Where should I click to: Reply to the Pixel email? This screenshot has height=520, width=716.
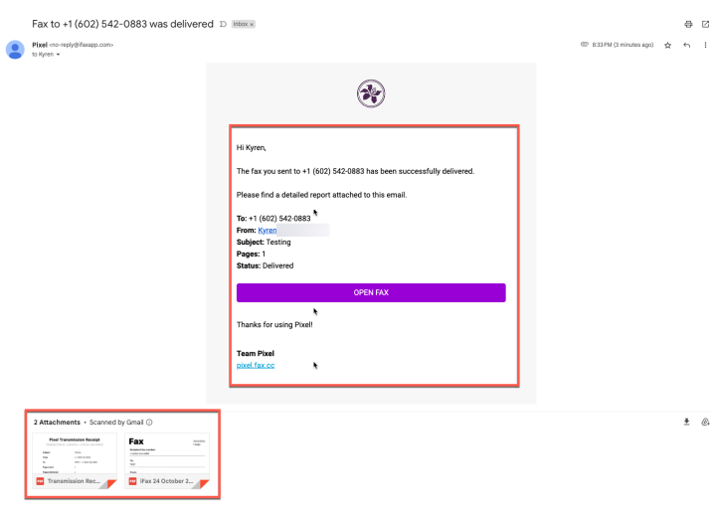point(687,45)
